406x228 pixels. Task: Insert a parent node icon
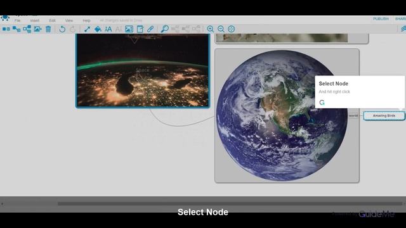(27, 29)
